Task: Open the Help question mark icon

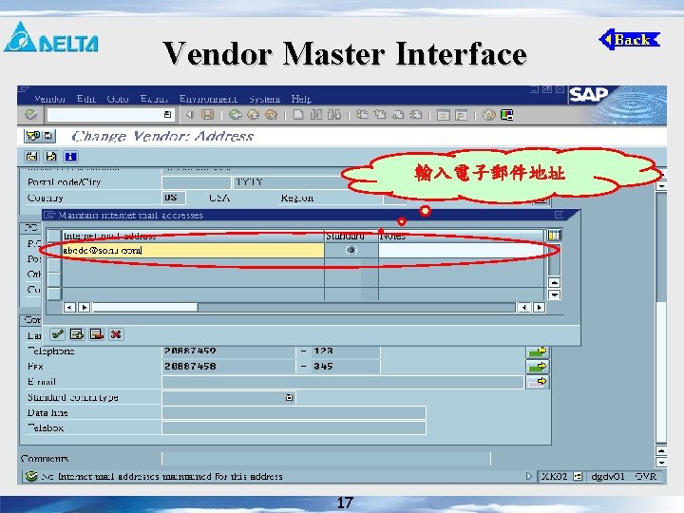Action: 489,115
